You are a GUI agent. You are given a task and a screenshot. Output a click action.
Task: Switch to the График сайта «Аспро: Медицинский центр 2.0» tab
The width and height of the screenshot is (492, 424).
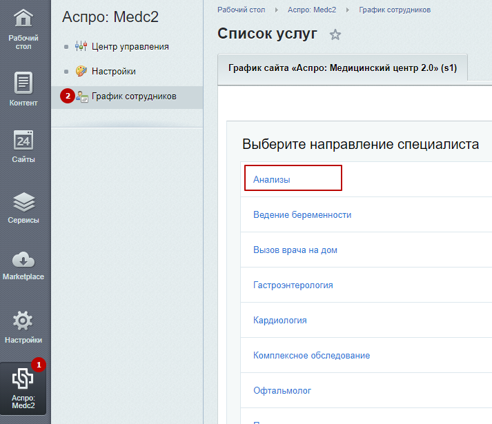342,68
